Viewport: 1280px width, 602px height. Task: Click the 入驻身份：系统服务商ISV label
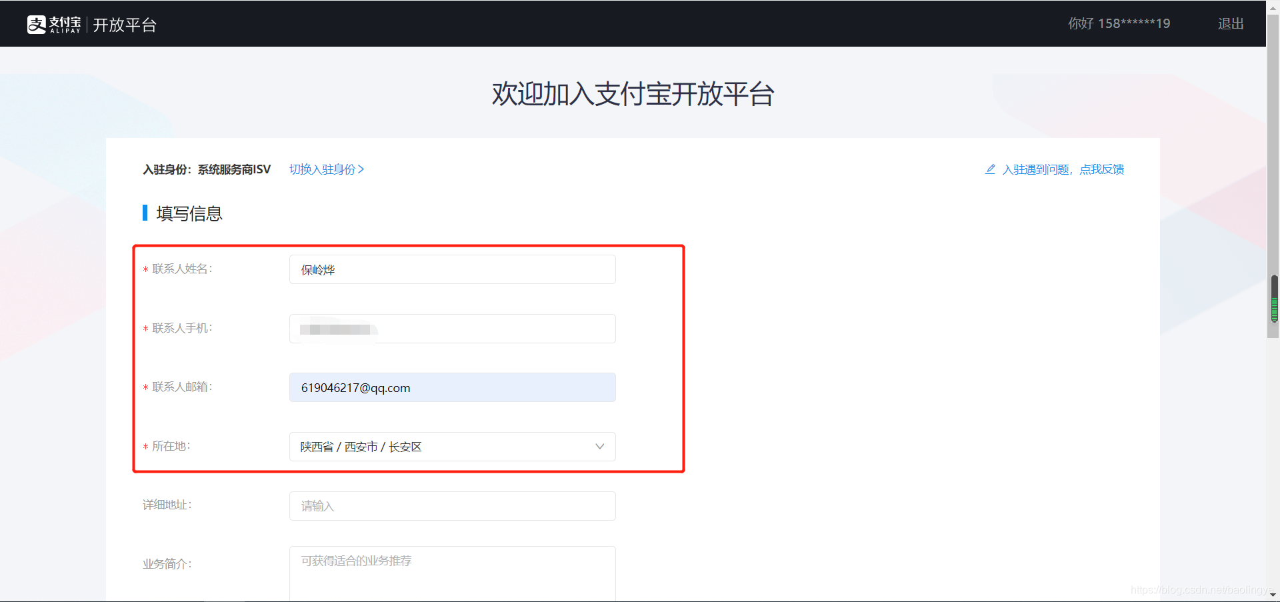(207, 169)
